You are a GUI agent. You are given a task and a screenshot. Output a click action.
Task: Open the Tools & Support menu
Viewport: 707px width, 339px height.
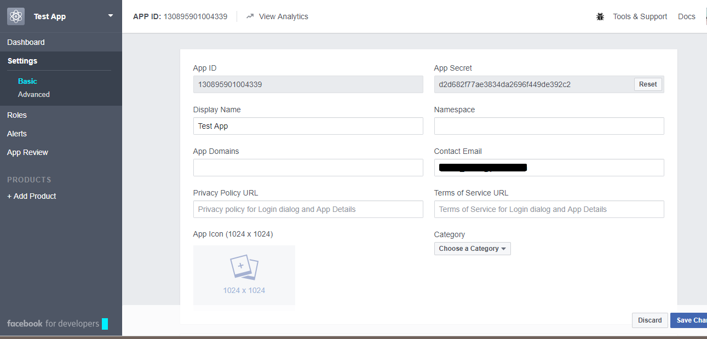(x=640, y=16)
